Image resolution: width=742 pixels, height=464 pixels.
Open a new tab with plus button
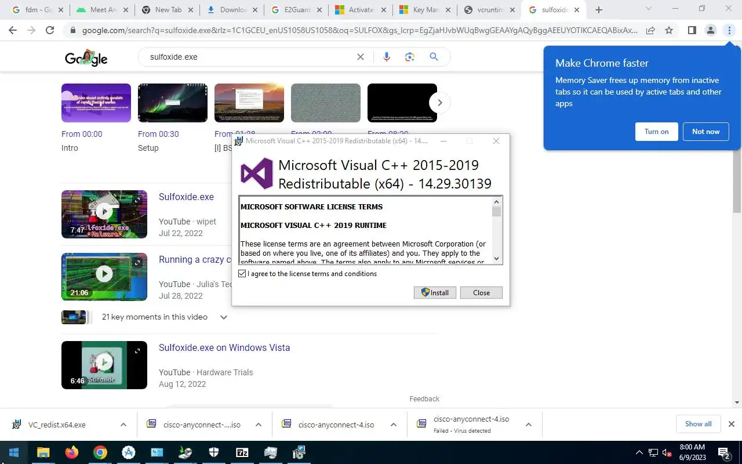[599, 10]
